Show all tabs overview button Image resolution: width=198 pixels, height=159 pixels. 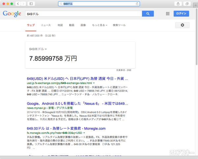coord(187,4)
